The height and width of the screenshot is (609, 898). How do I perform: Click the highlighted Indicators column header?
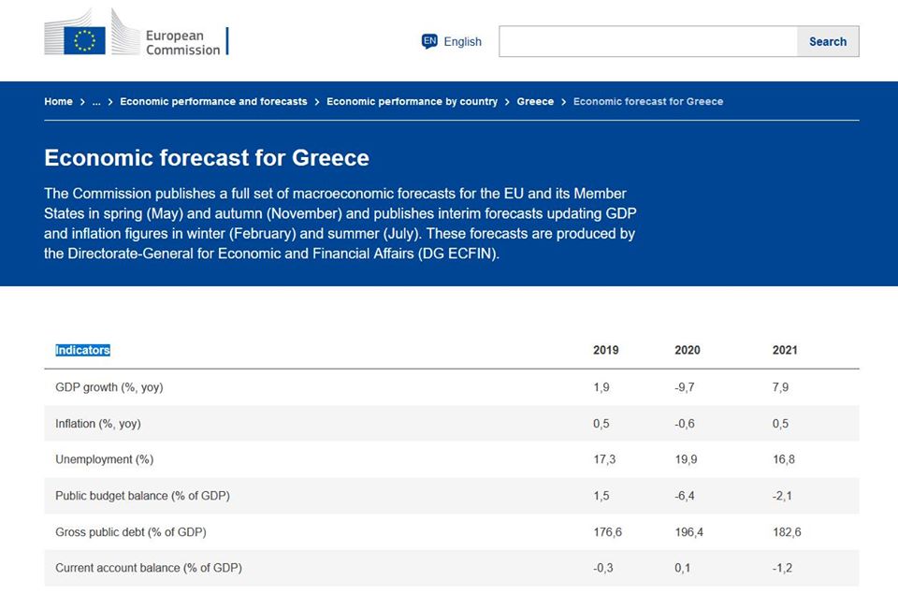pyautogui.click(x=82, y=350)
